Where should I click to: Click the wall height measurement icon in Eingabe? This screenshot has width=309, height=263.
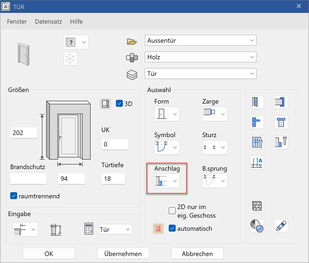[56, 229]
